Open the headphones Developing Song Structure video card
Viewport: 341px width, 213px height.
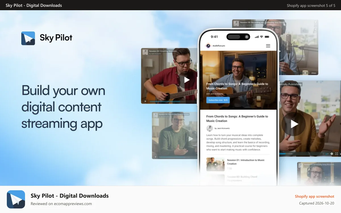(319, 174)
